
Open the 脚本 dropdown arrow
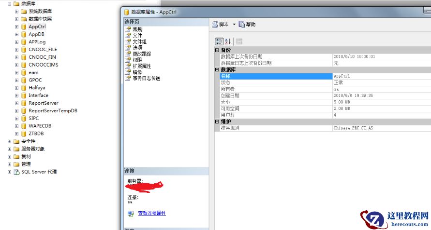[x=234, y=25]
